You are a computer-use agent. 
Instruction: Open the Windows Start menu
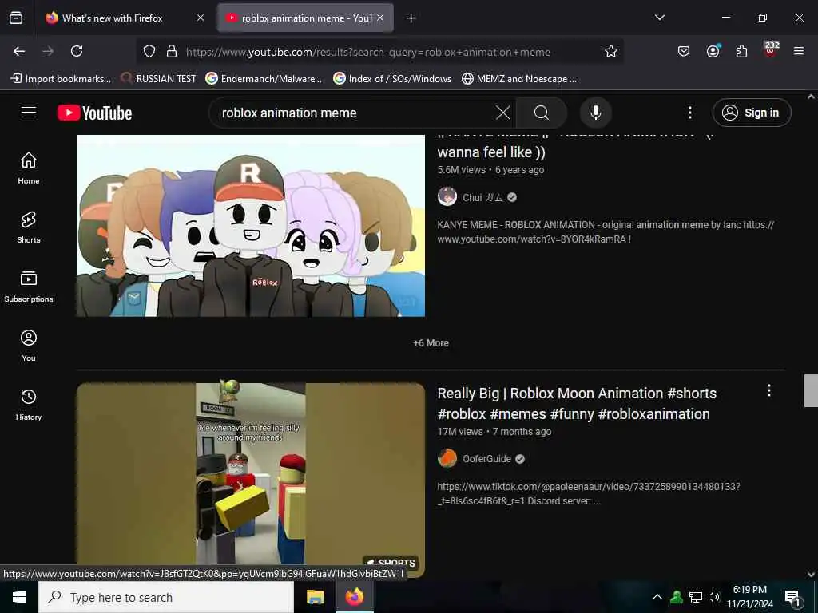19,597
